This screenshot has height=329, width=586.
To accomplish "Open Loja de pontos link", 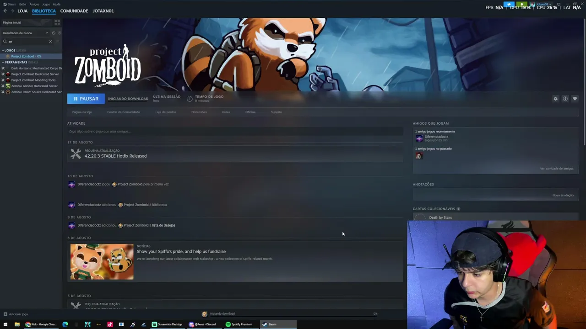I will [165, 112].
